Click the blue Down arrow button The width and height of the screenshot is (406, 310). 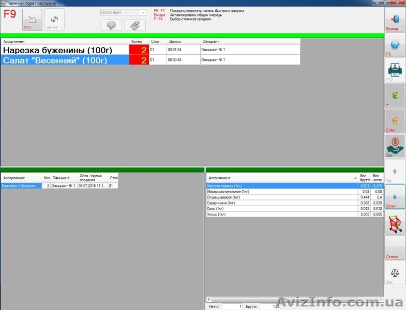click(x=395, y=196)
